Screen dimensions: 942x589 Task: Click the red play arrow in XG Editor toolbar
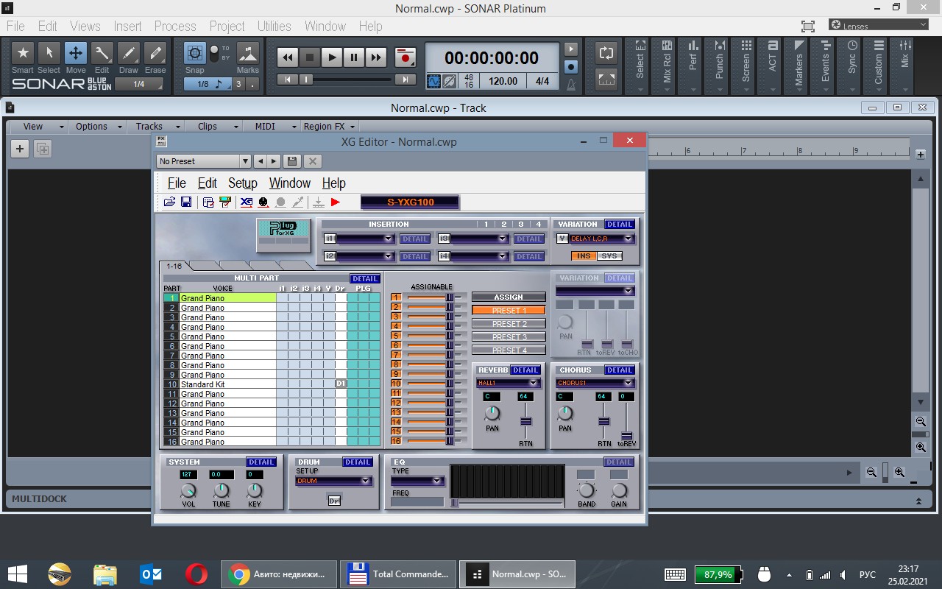coord(336,202)
